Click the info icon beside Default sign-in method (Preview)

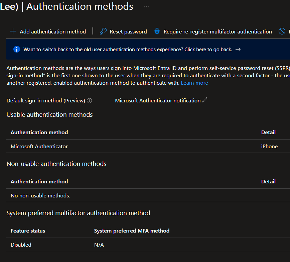pyautogui.click(x=89, y=100)
